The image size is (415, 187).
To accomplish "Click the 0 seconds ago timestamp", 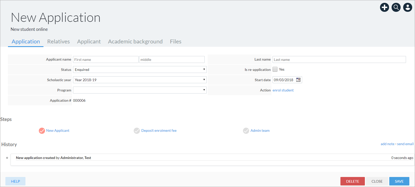I will tap(402, 158).
